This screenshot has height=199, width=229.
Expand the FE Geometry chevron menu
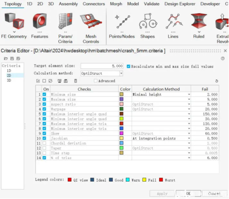coord(14,32)
